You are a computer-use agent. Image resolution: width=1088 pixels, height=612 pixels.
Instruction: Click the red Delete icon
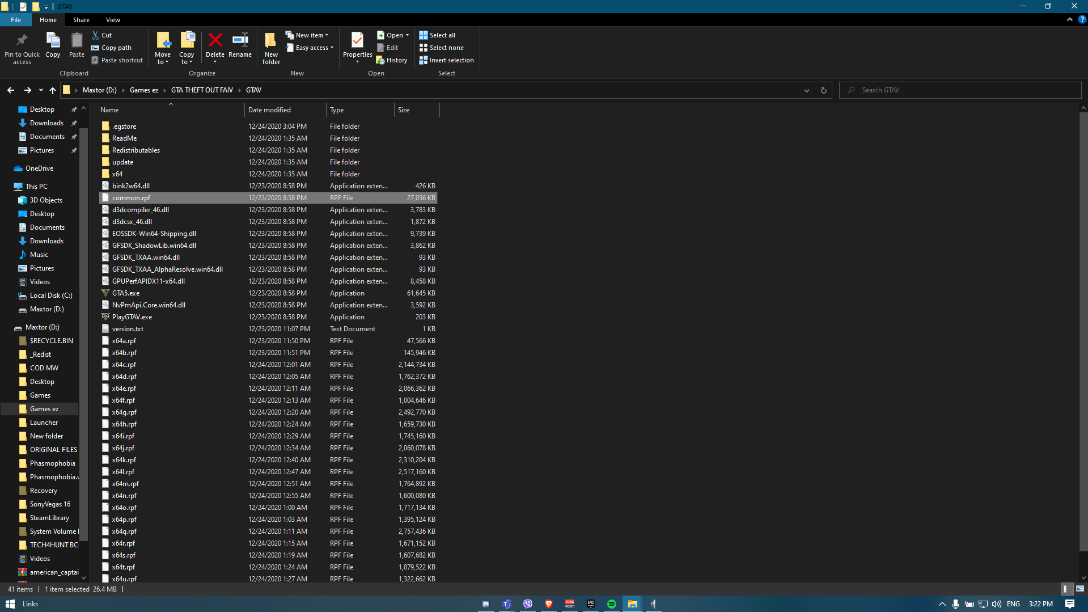pyautogui.click(x=215, y=40)
